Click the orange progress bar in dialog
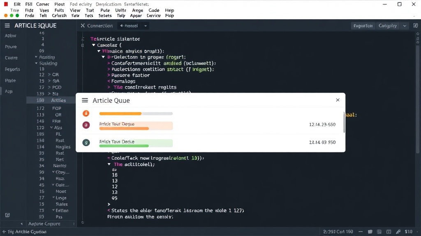The width and height of the screenshot is (421, 236). (x=120, y=114)
